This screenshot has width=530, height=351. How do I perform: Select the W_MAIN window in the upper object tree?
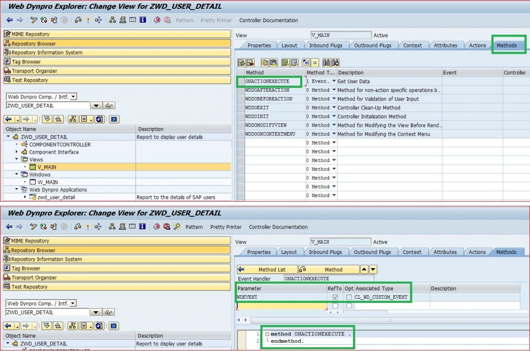(x=48, y=182)
